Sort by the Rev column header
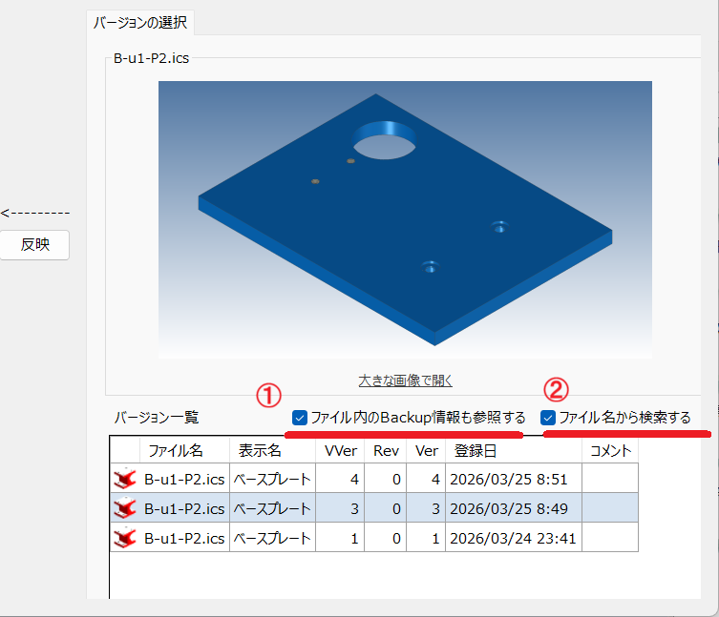 [385, 451]
